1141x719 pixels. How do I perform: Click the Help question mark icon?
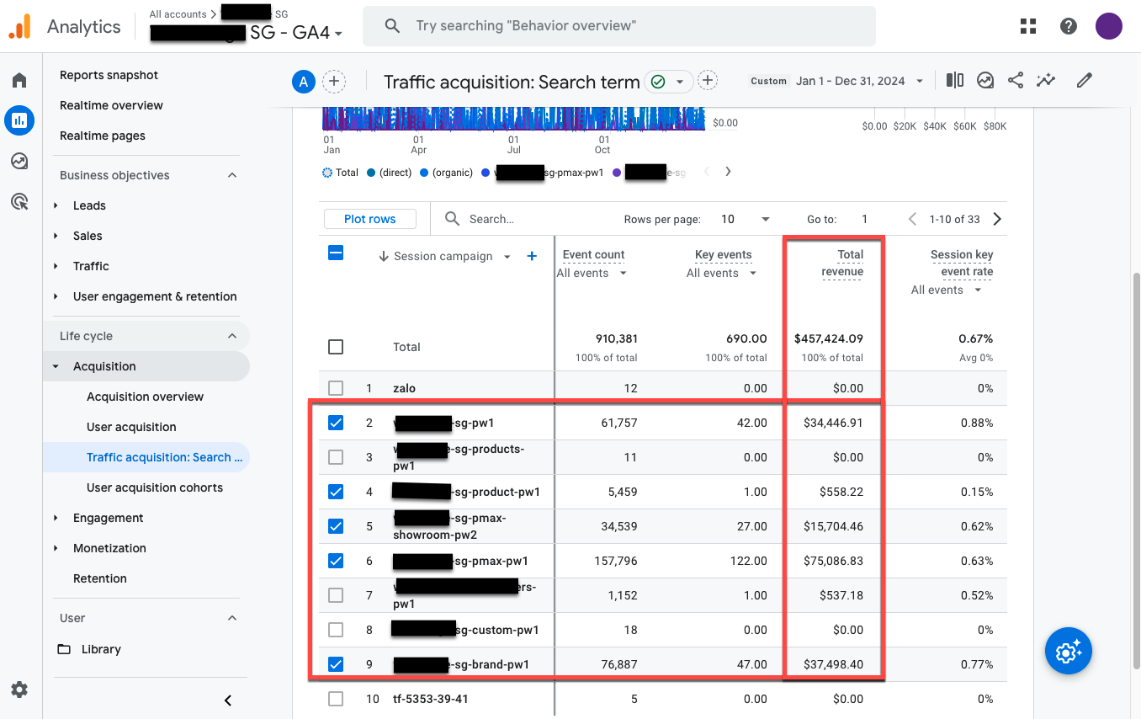click(x=1069, y=26)
